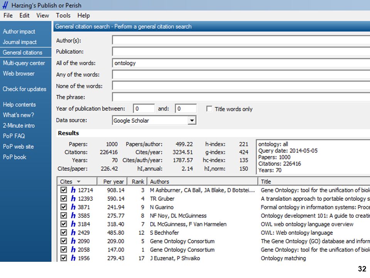Click the All of the words field
The image size is (370, 278).
[241, 63]
